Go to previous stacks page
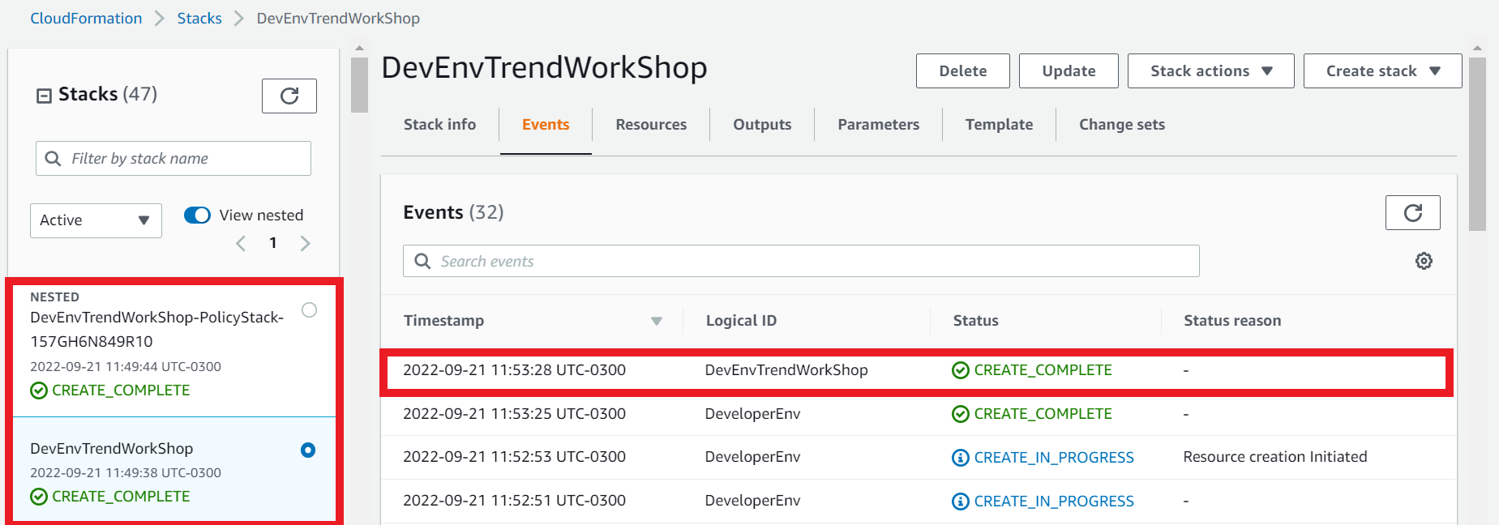The height and width of the screenshot is (525, 1499). coord(241,243)
